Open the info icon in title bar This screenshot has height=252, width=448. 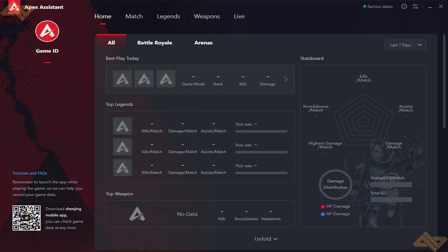pyautogui.click(x=404, y=6)
